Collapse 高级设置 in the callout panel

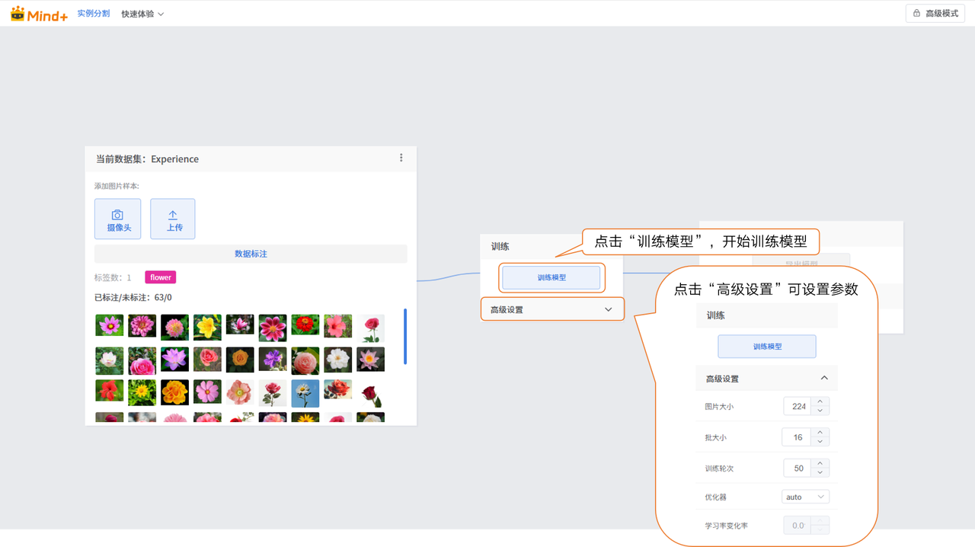click(x=823, y=379)
